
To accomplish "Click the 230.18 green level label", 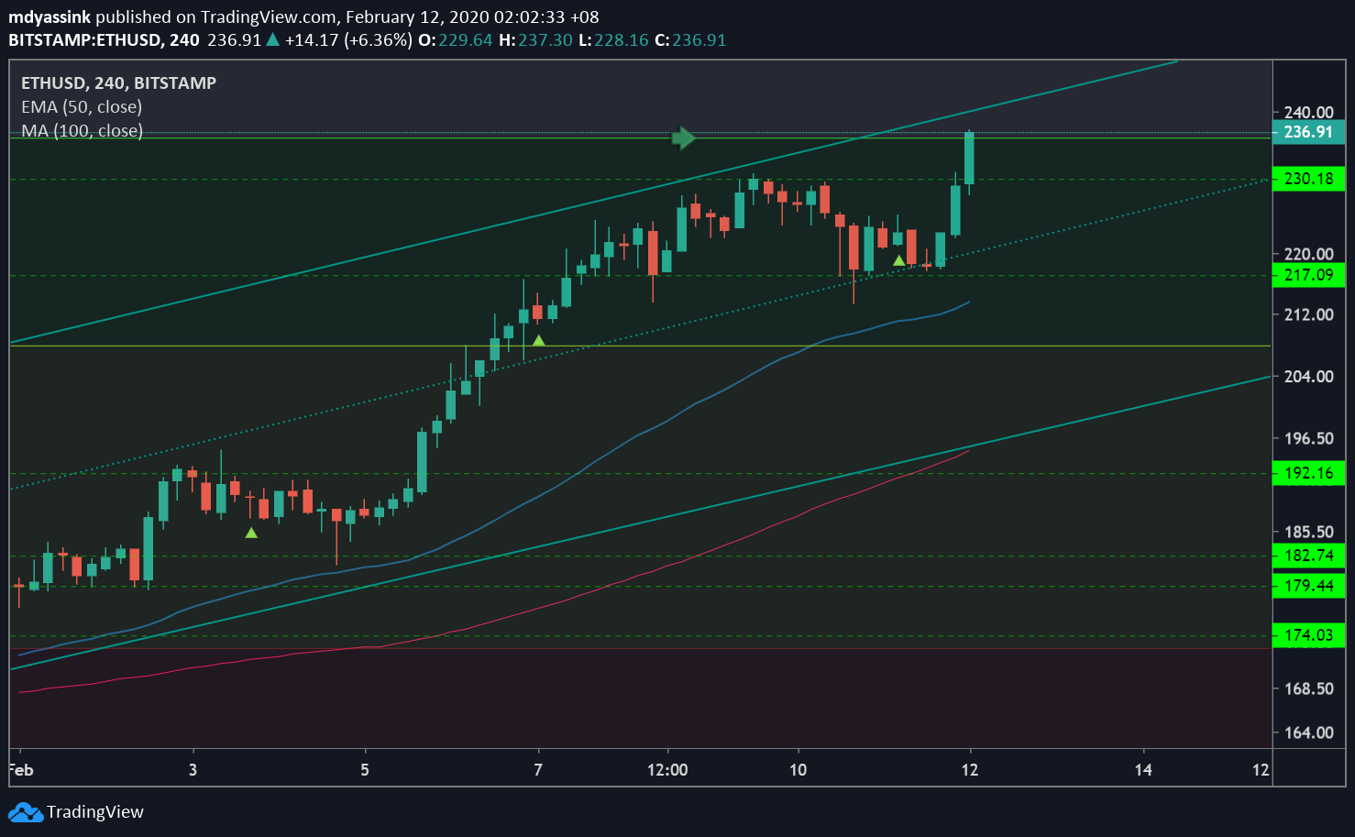I will pos(1308,179).
